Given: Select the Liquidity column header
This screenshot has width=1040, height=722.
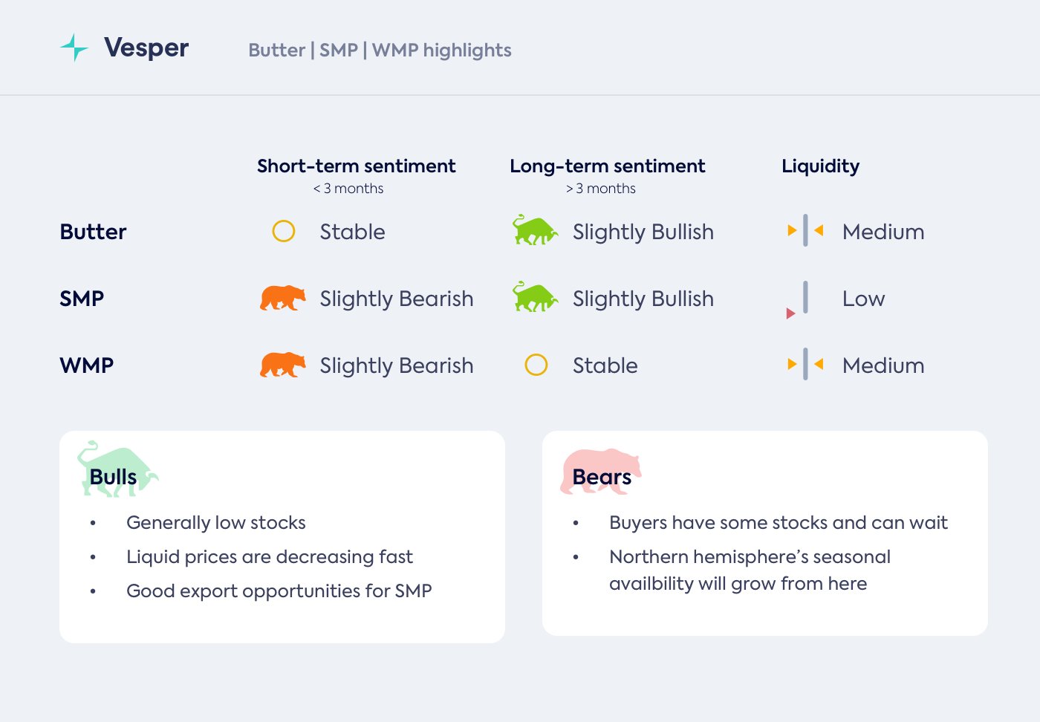Looking at the screenshot, I should 820,166.
